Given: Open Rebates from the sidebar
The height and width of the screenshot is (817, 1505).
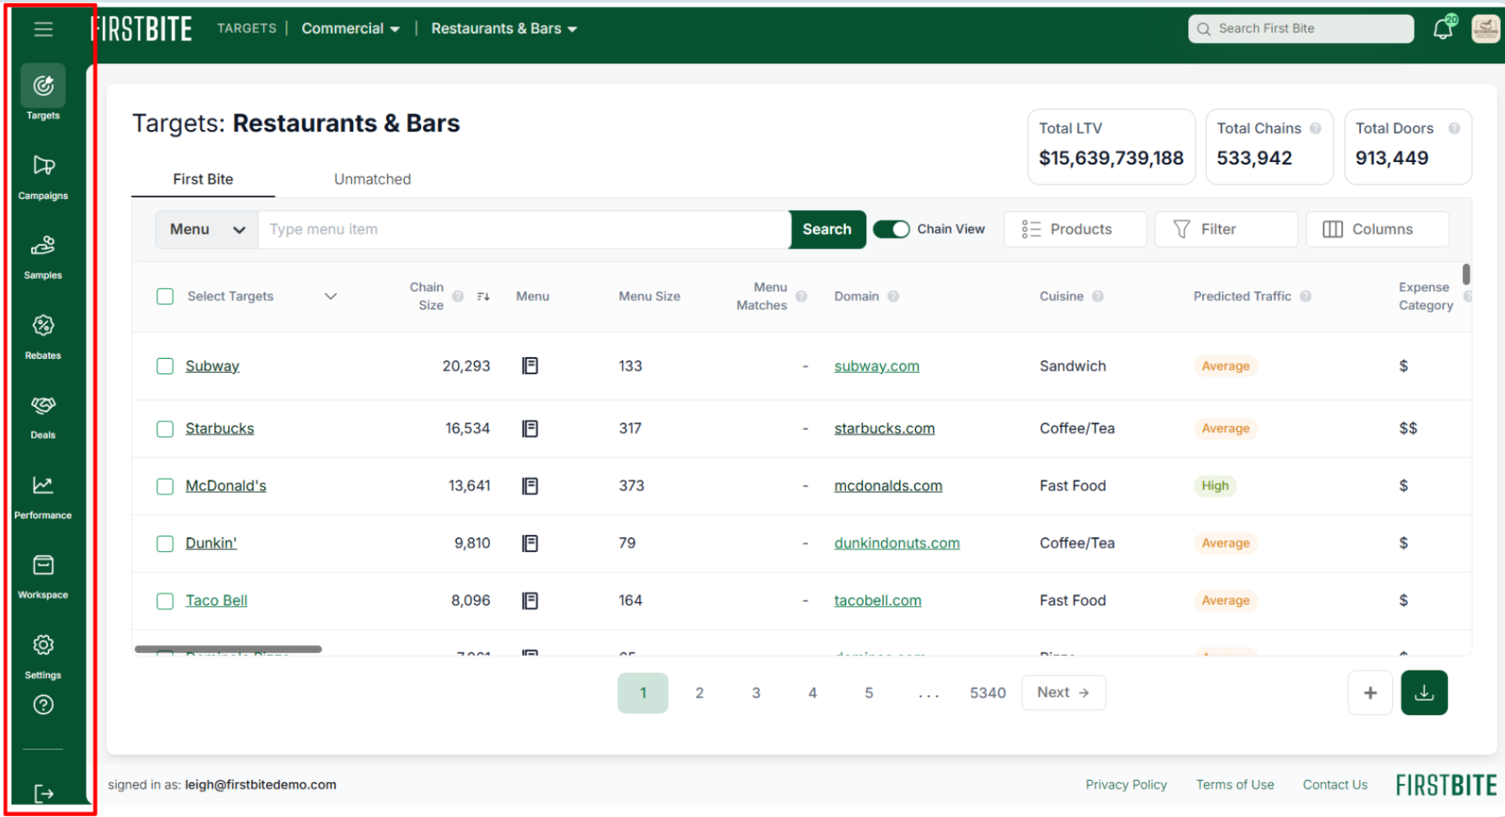Looking at the screenshot, I should click(44, 337).
